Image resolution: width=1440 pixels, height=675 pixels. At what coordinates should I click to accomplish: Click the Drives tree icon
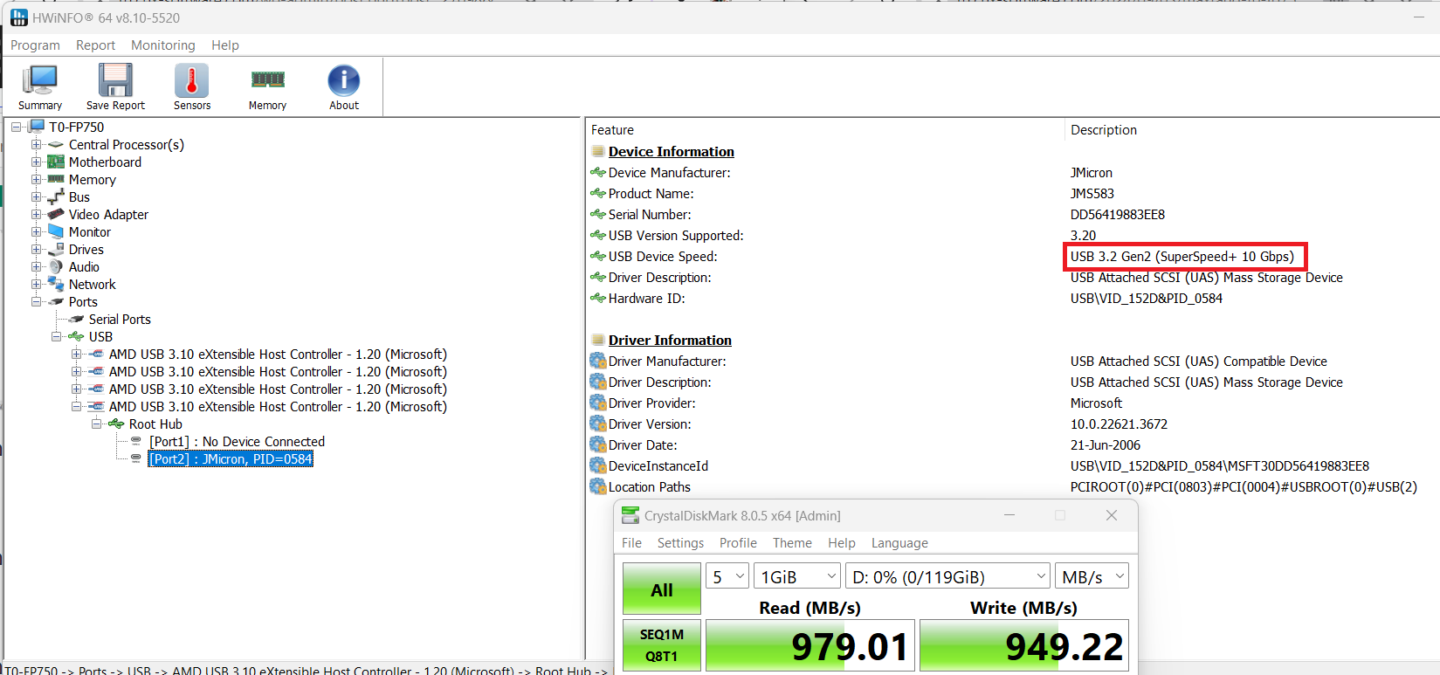tap(56, 249)
